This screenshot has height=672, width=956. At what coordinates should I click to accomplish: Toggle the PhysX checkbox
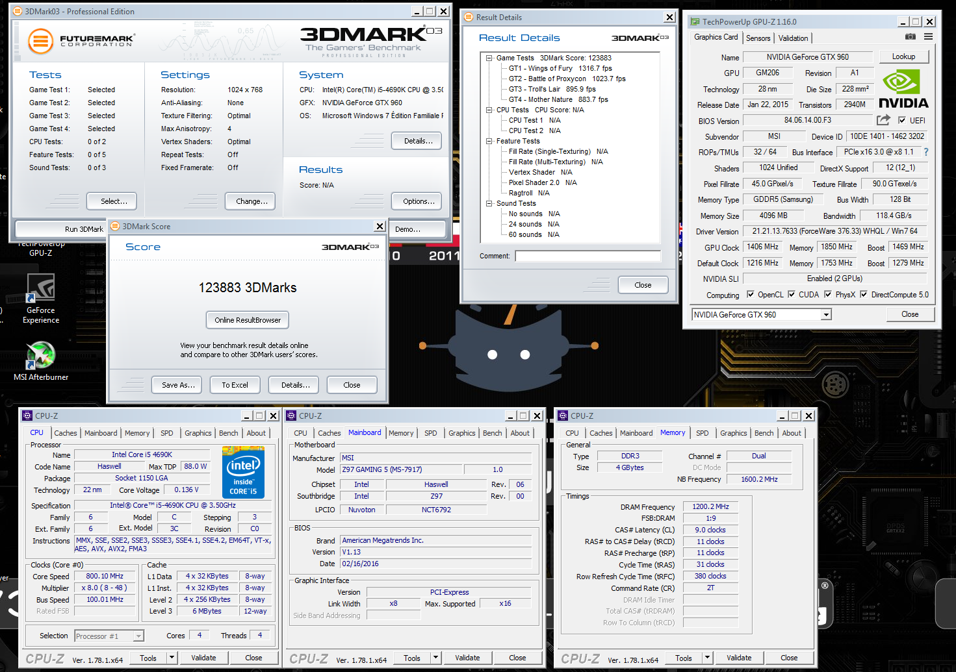tap(828, 294)
